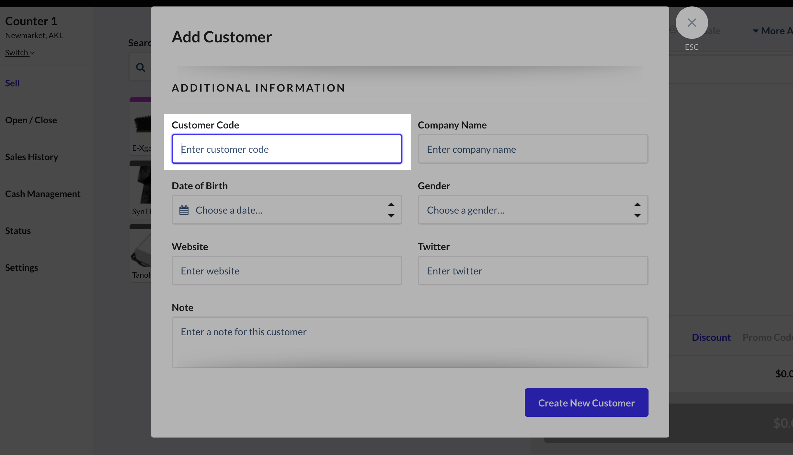The width and height of the screenshot is (793, 455).
Task: Click Create New Customer button
Action: click(586, 403)
